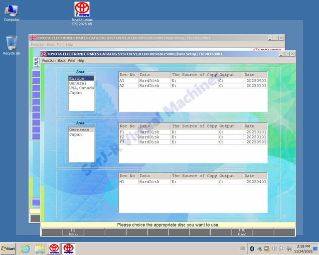Launch Internet Explorer from the taskbar
Screen dimensions: 319x255
(25, 249)
